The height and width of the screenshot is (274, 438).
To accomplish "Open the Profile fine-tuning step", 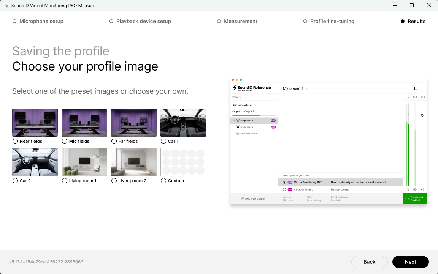I will point(329,21).
